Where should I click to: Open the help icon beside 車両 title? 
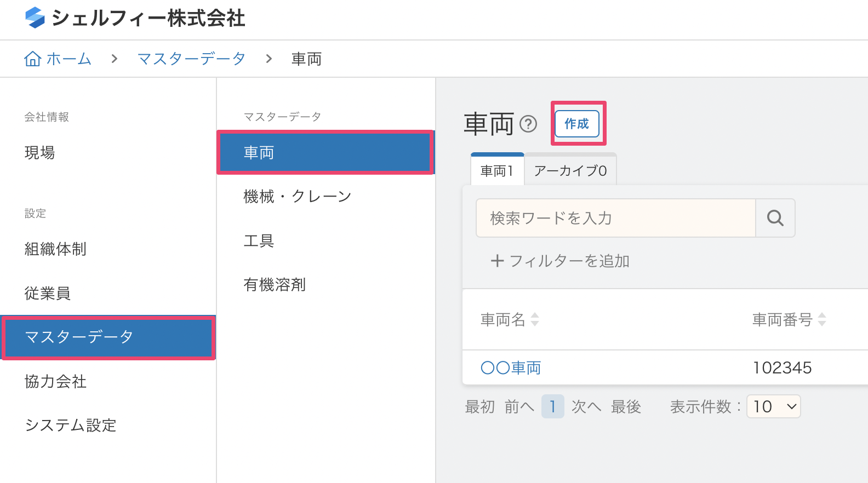click(x=528, y=124)
